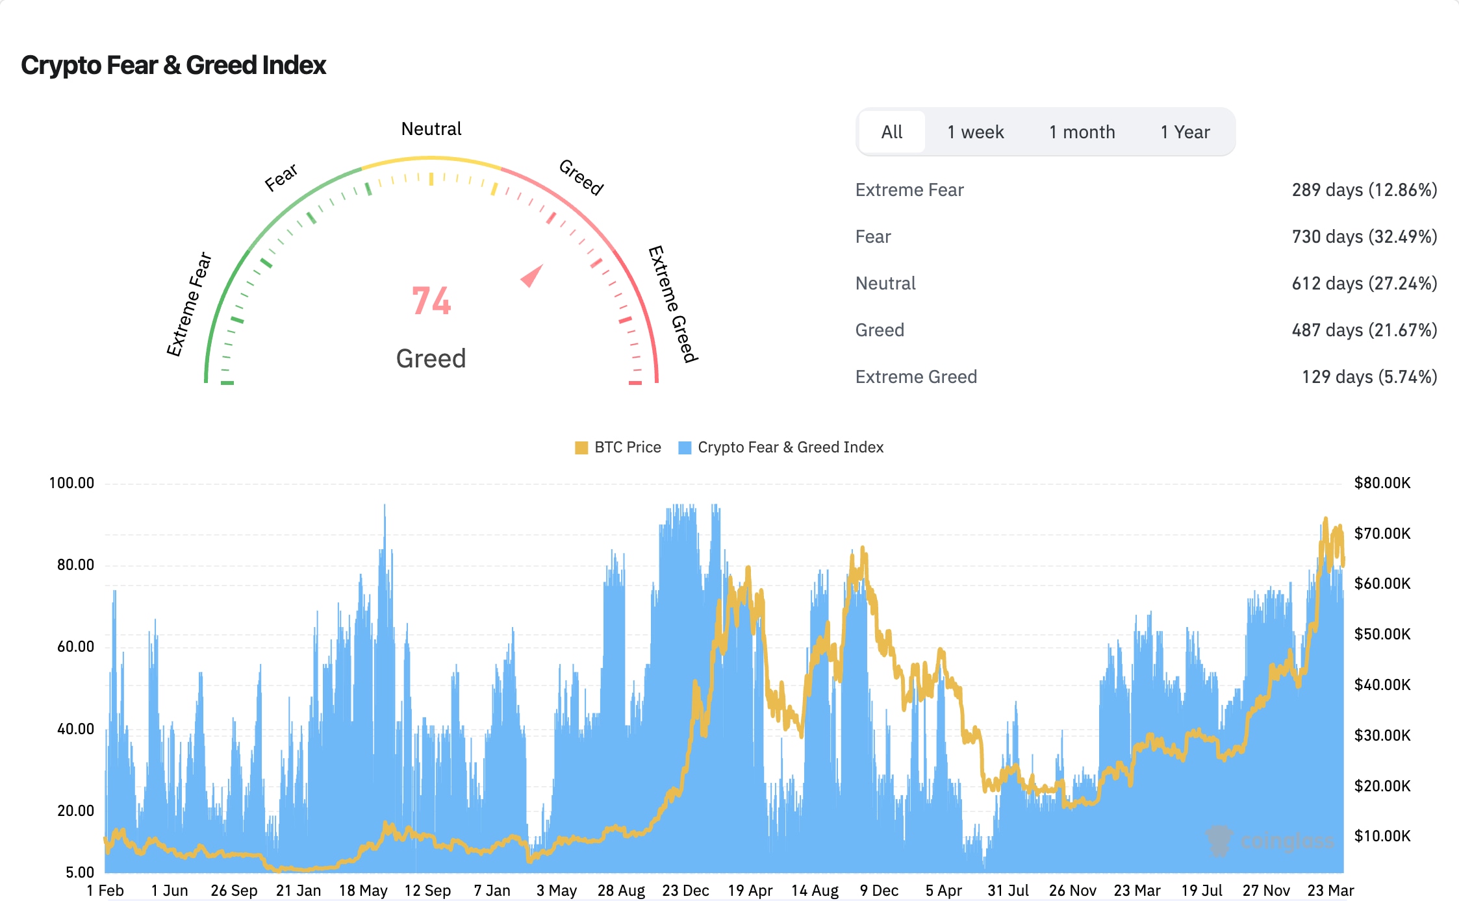Click the Extreme Greed gauge label
The width and height of the screenshot is (1459, 901).
click(x=673, y=304)
